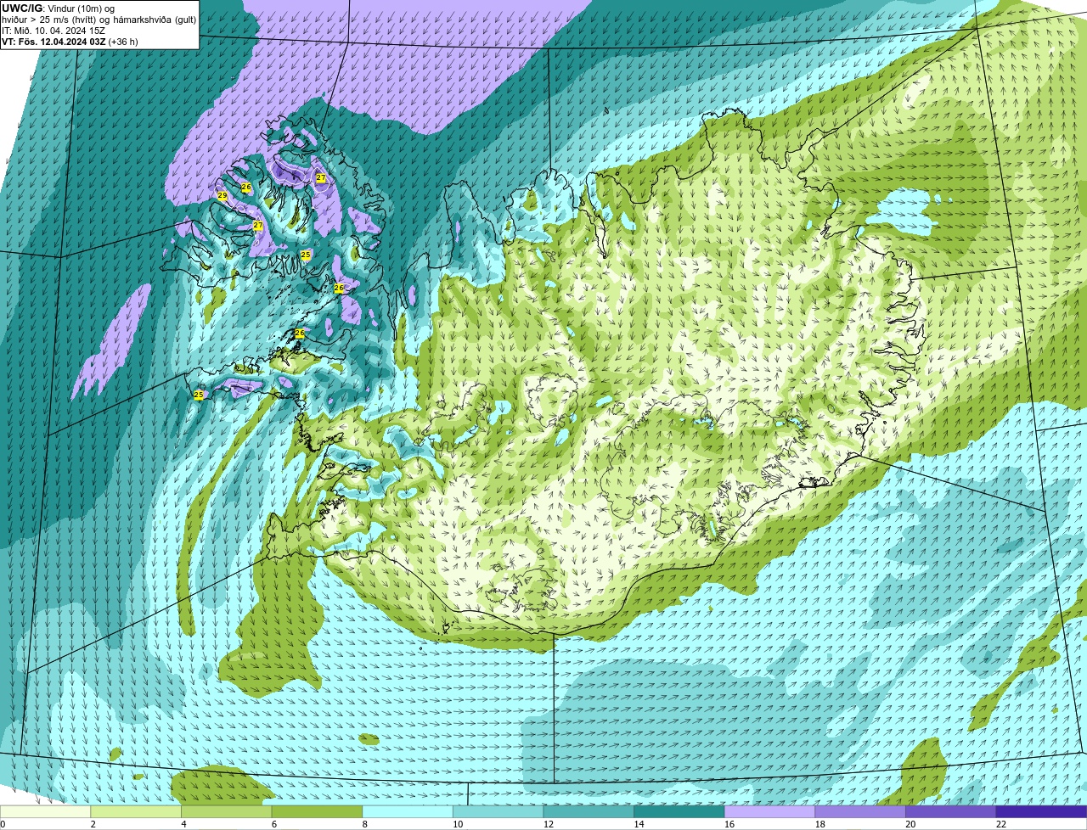Click the 18–20 m/s purple legend swatch

click(x=860, y=812)
